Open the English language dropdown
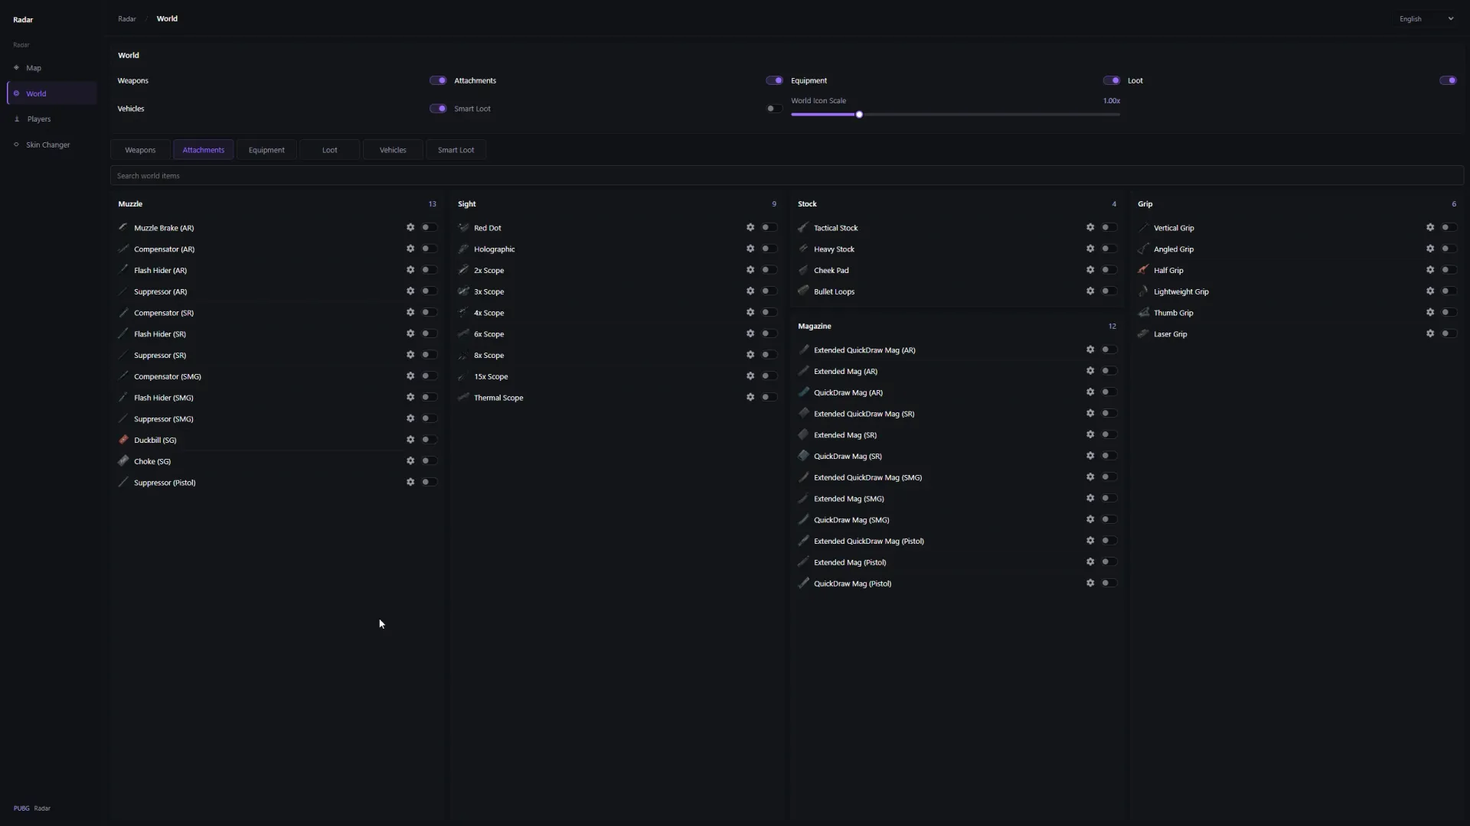Screen dimensions: 1470x826 [1426, 19]
